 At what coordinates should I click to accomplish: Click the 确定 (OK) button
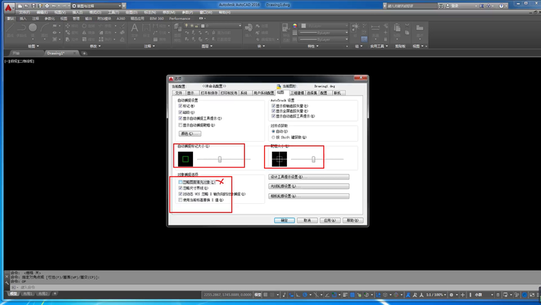284,220
